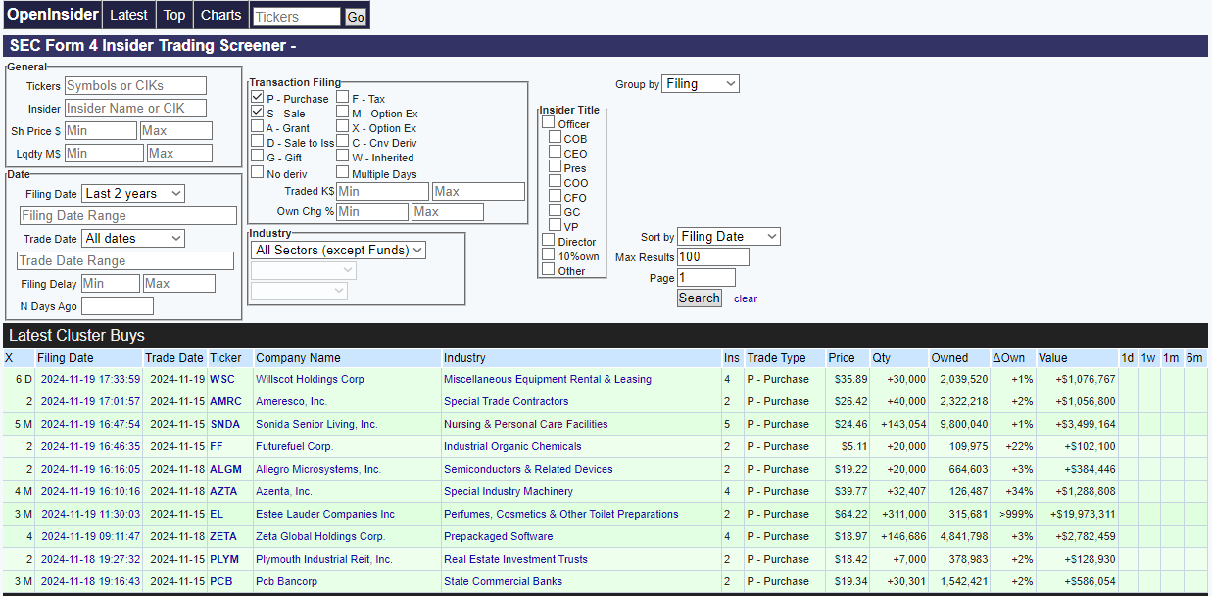1212x596 pixels.
Task: Open the Latest menu tab
Action: pyautogui.click(x=128, y=15)
